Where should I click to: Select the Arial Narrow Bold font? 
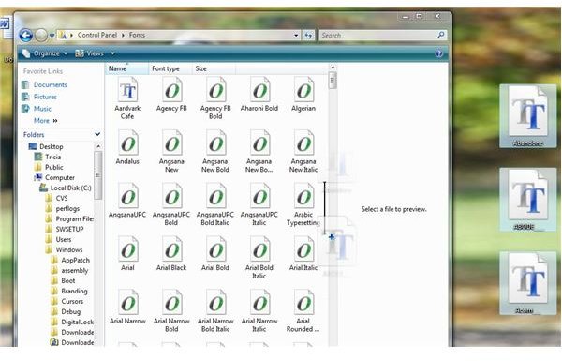pos(171,303)
